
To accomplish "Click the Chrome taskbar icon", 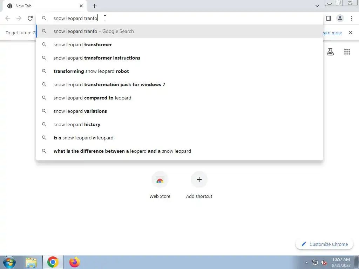I will 53,262.
